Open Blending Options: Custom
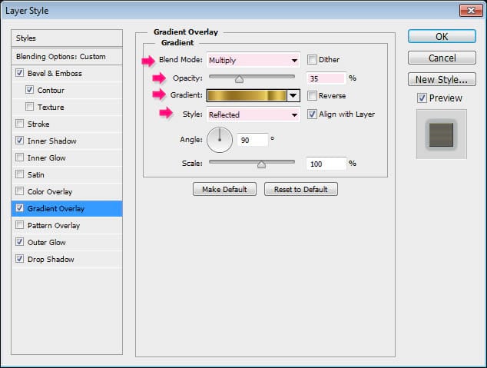487x368 pixels. (x=67, y=57)
